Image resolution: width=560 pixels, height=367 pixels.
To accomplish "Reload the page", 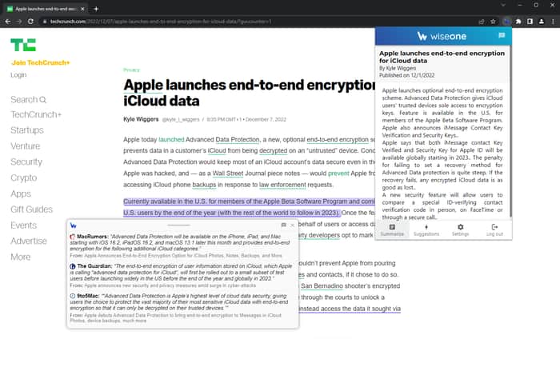I will [30, 22].
